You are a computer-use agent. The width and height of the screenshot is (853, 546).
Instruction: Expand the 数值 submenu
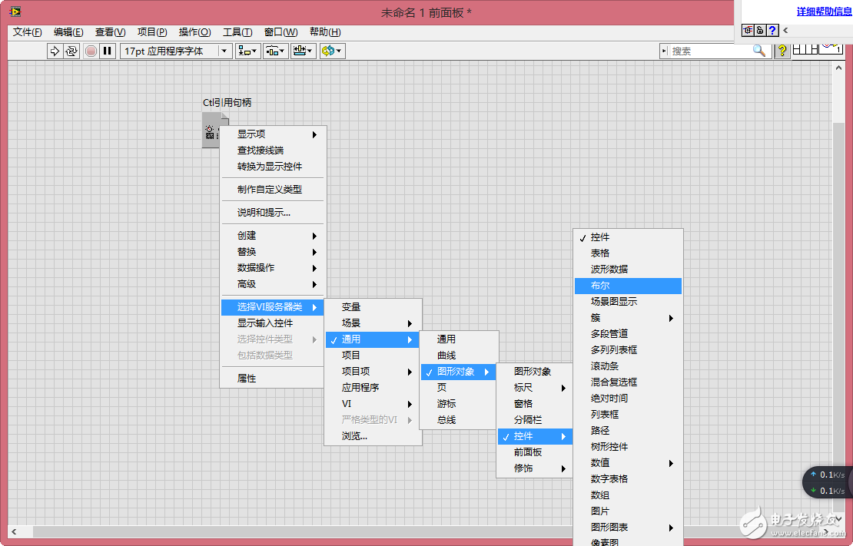[628, 463]
